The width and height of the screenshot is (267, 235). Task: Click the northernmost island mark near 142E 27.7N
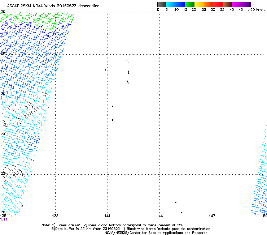point(127,61)
